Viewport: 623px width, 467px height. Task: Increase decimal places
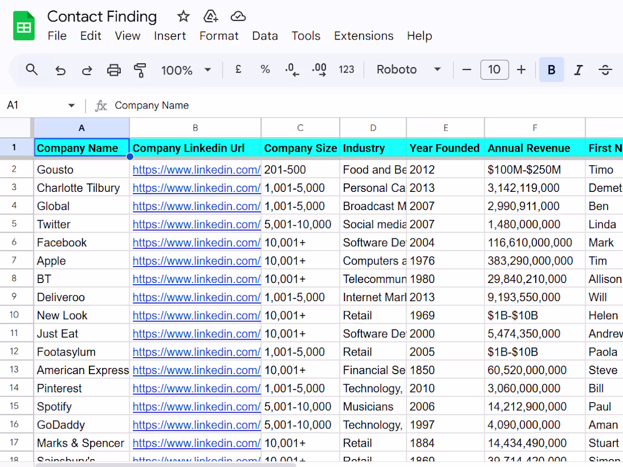319,70
